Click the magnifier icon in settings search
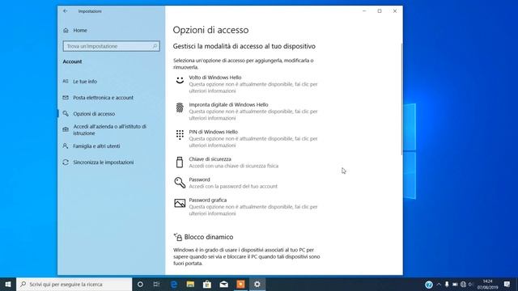This screenshot has height=291, width=518. [155, 46]
